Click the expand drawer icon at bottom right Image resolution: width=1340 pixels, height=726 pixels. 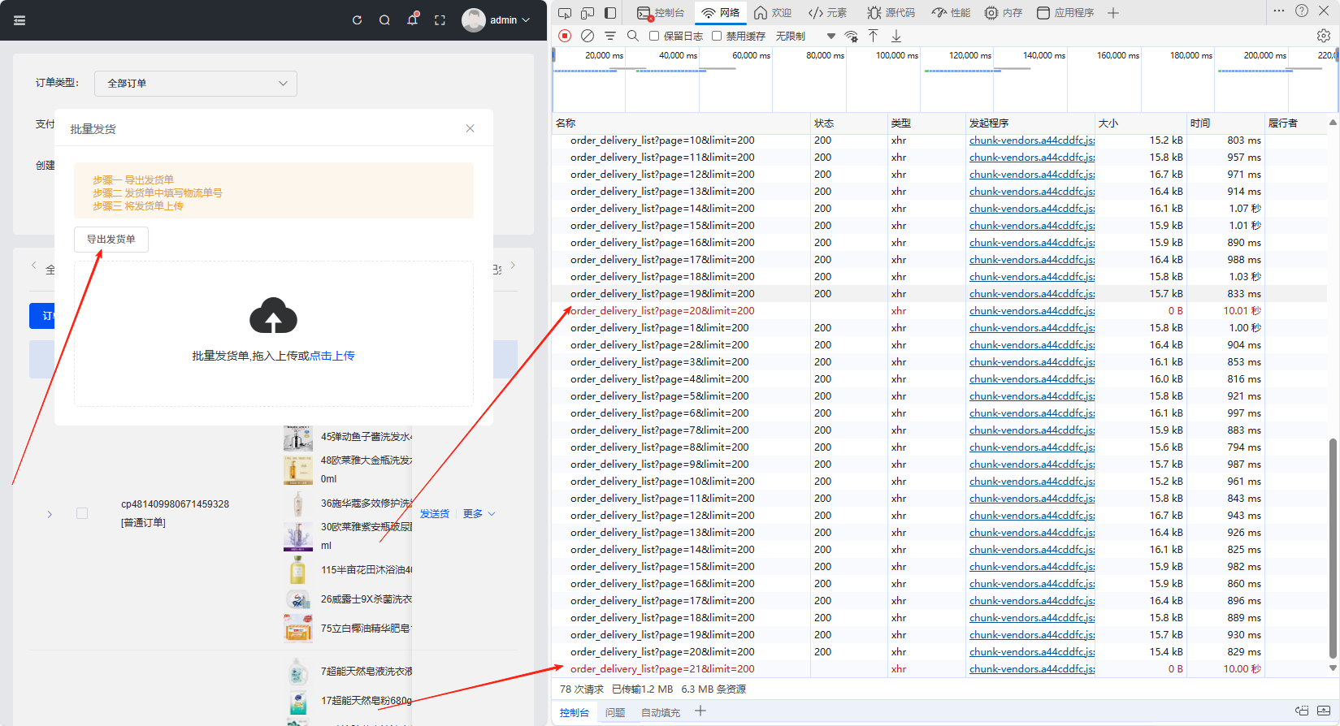pyautogui.click(x=1323, y=711)
